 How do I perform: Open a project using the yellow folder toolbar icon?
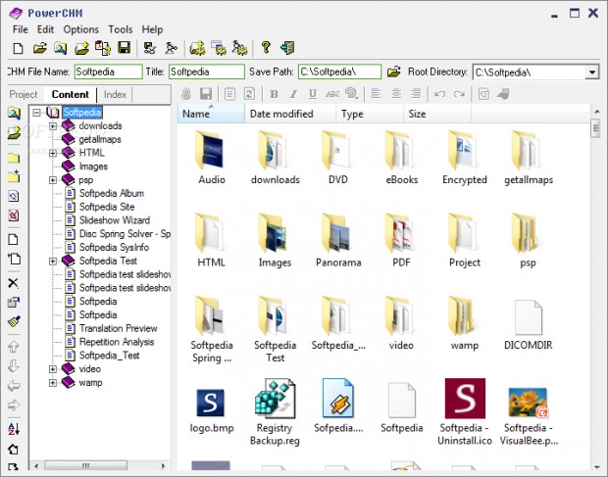tap(39, 48)
